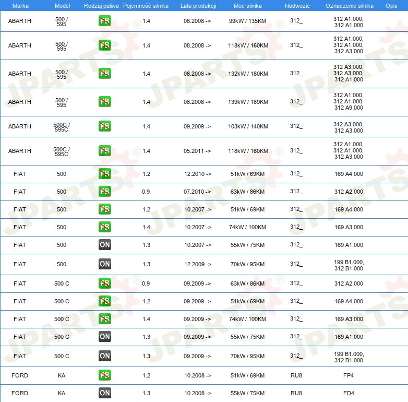Click KA model cell in the FD4 row
Screen dimensions: 408x402
(62, 393)
